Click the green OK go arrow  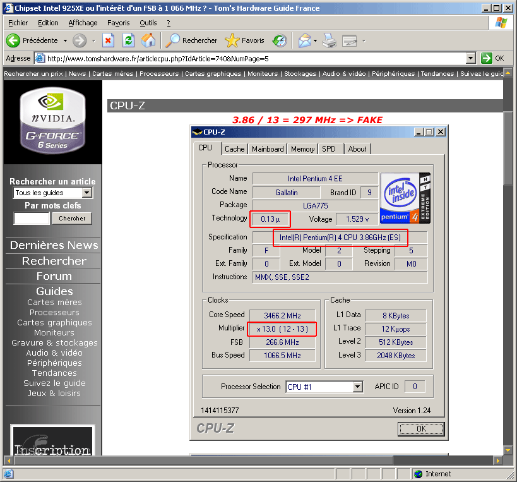point(486,58)
